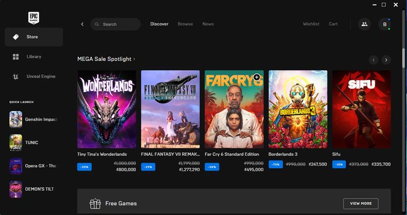Open the Cart page

tap(333, 24)
